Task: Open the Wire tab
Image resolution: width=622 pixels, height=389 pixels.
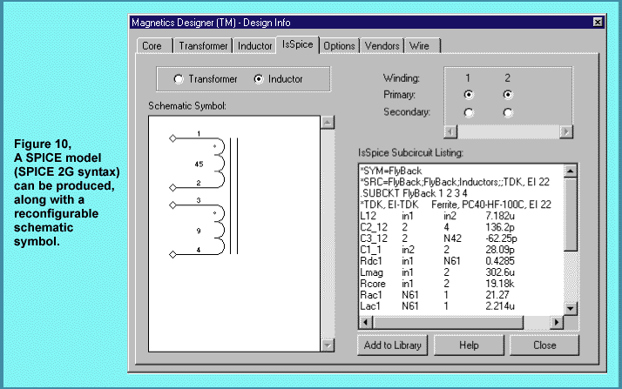Action: [423, 46]
